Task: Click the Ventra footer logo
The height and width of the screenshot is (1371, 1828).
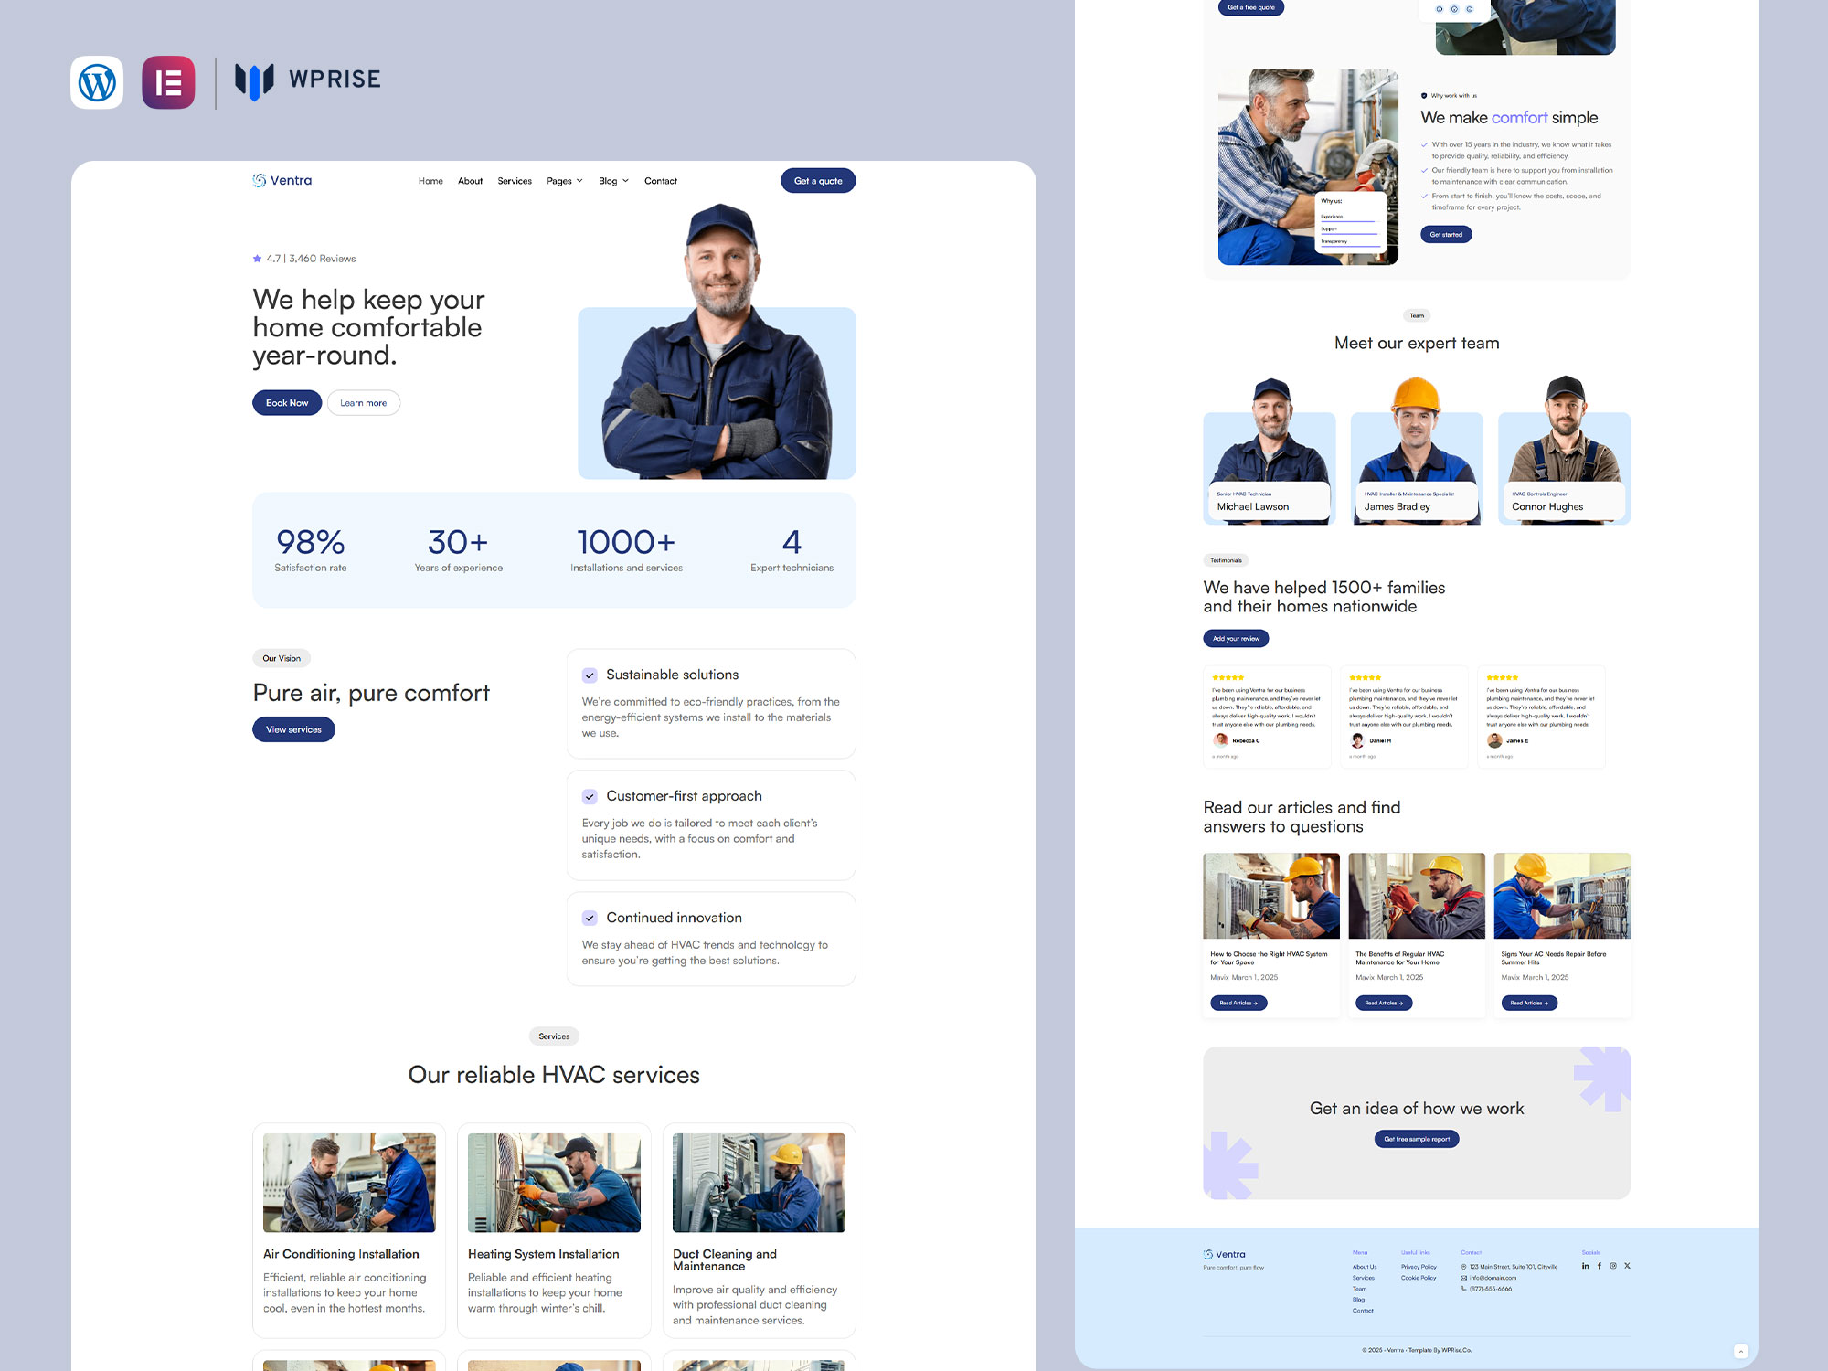Action: 1225,1254
